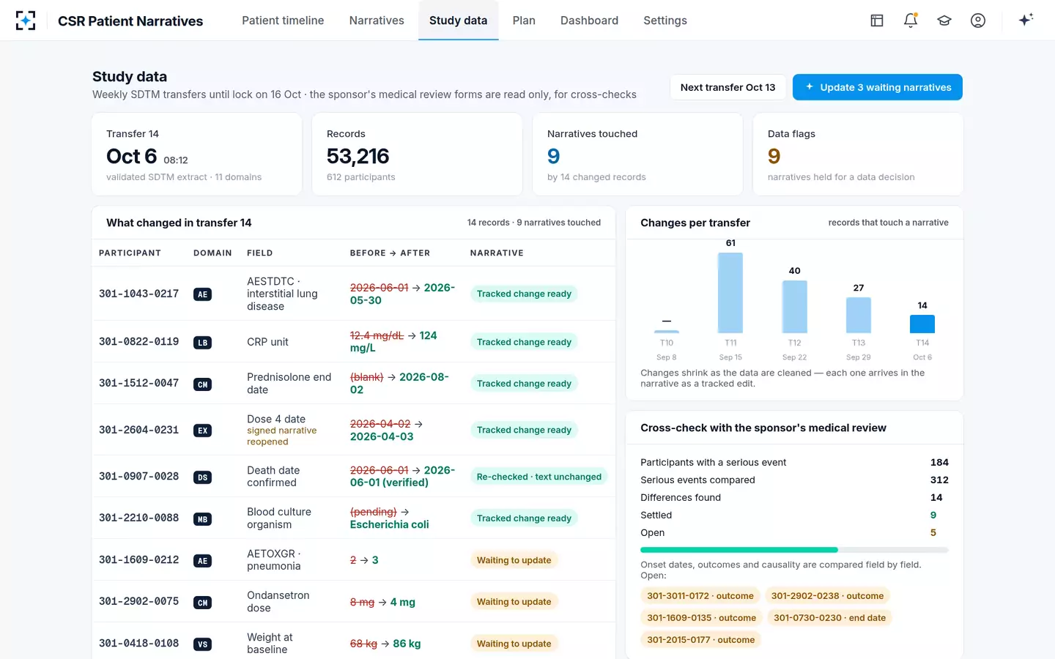The image size is (1055, 659).
Task: Click DS domain badge for 301-0907-0028
Action: (203, 477)
